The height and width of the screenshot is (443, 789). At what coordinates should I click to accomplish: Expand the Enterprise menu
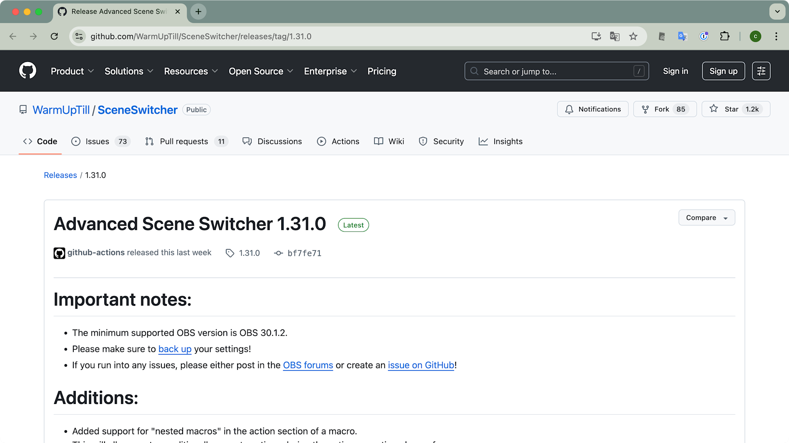(330, 71)
